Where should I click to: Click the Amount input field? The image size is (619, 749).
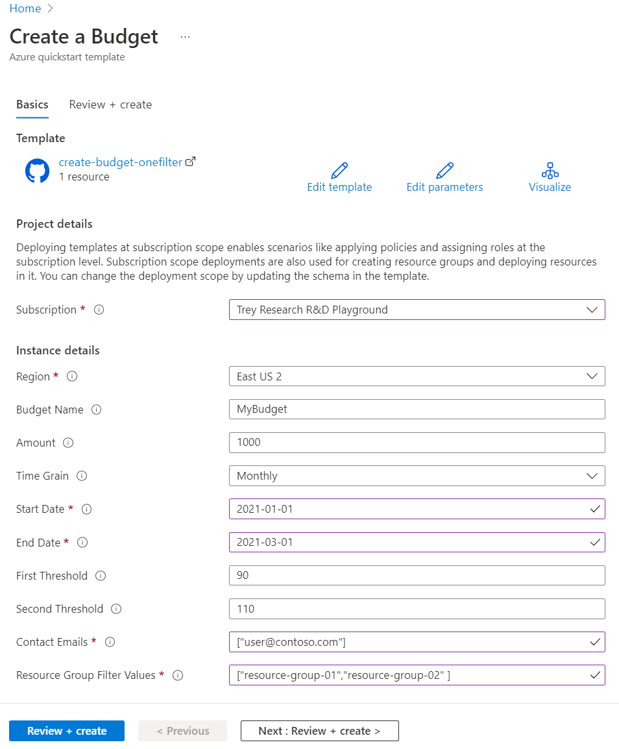[417, 443]
